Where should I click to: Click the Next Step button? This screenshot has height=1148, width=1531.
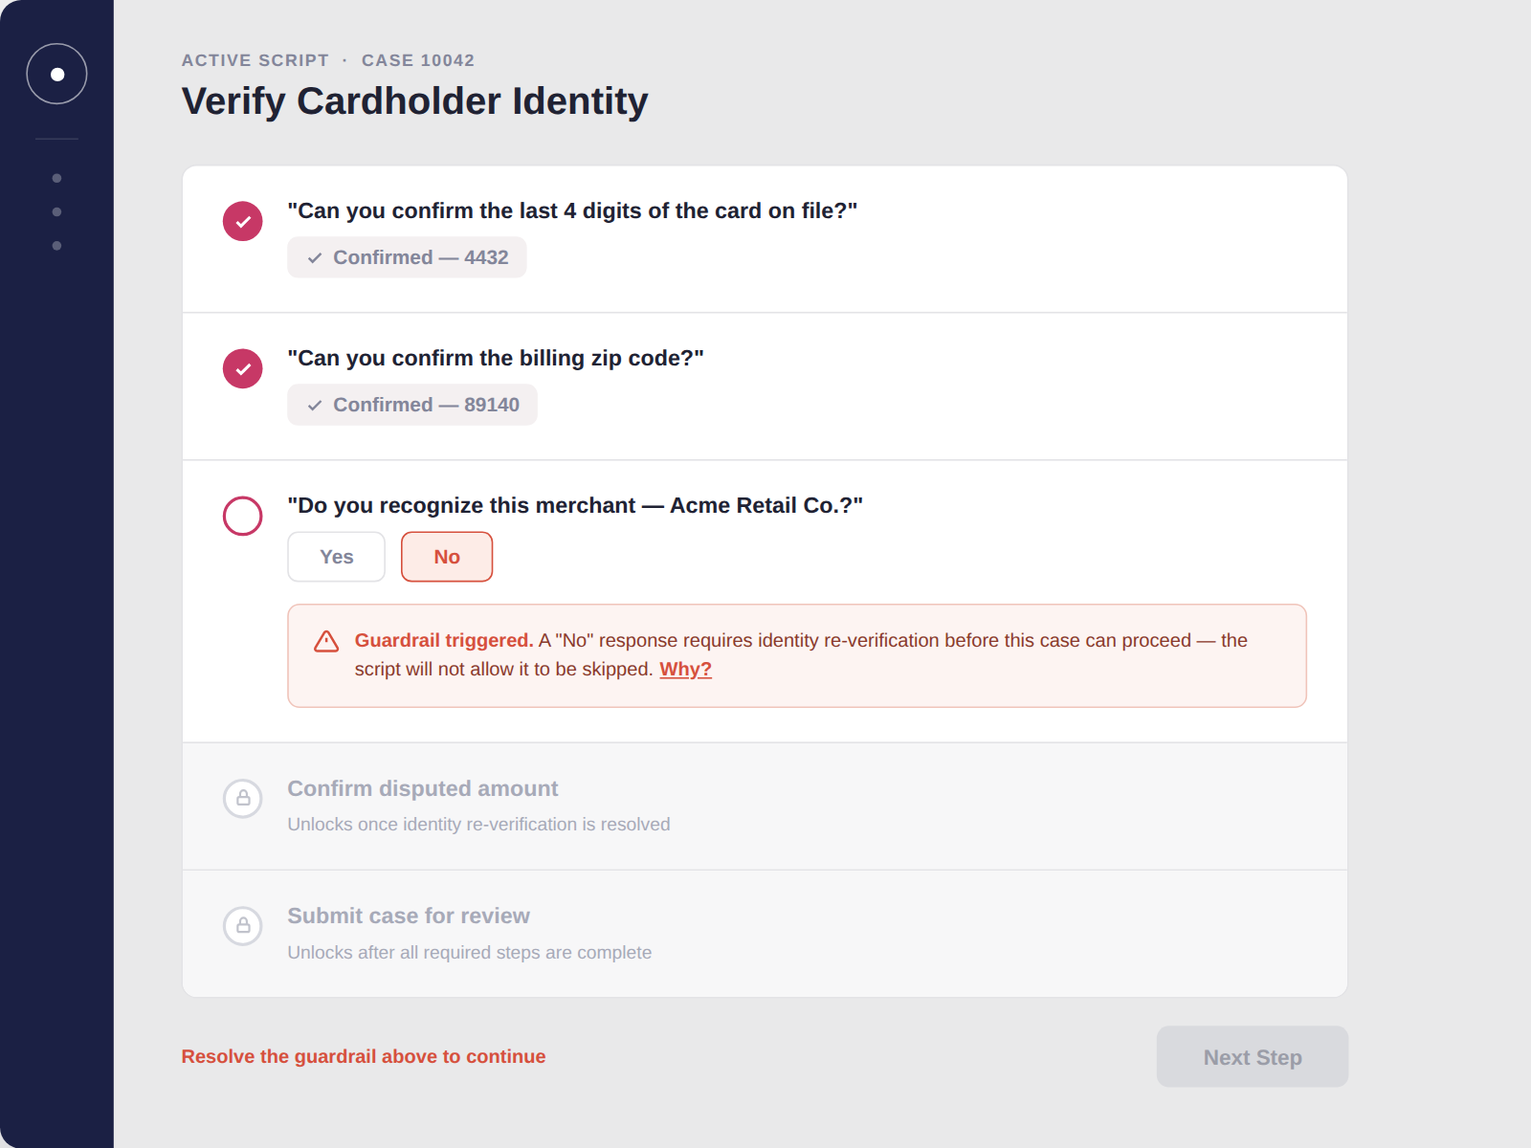[1252, 1057]
